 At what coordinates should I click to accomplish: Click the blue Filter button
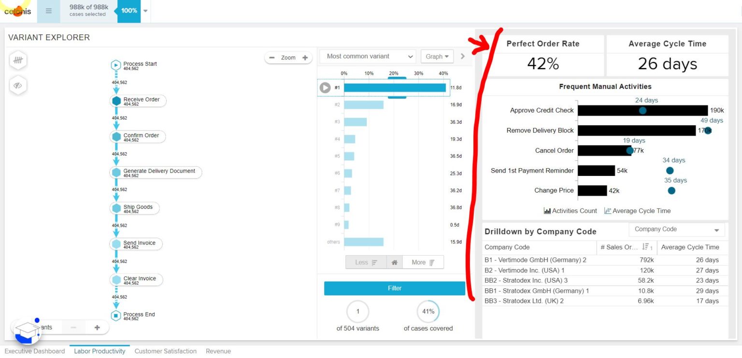394,288
